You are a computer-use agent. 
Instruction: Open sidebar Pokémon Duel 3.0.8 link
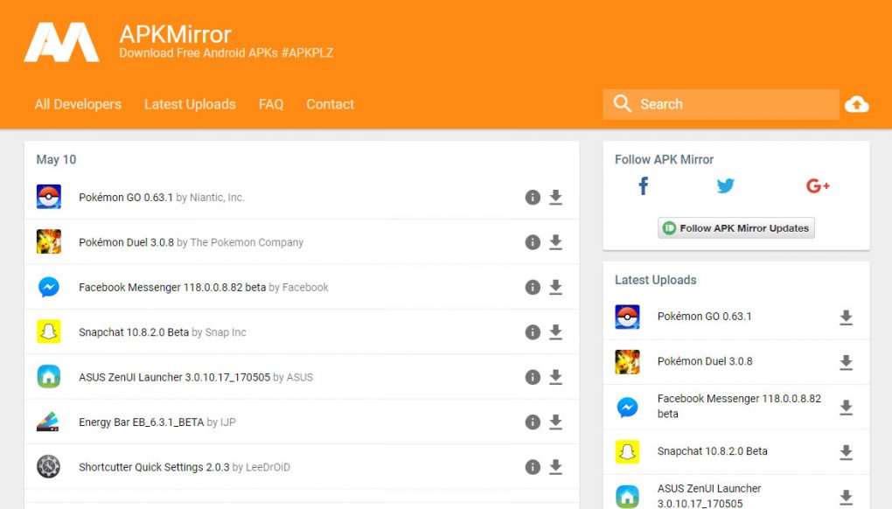pos(705,361)
